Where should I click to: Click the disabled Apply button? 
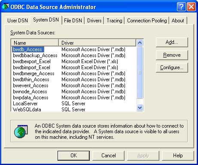coord(143,156)
